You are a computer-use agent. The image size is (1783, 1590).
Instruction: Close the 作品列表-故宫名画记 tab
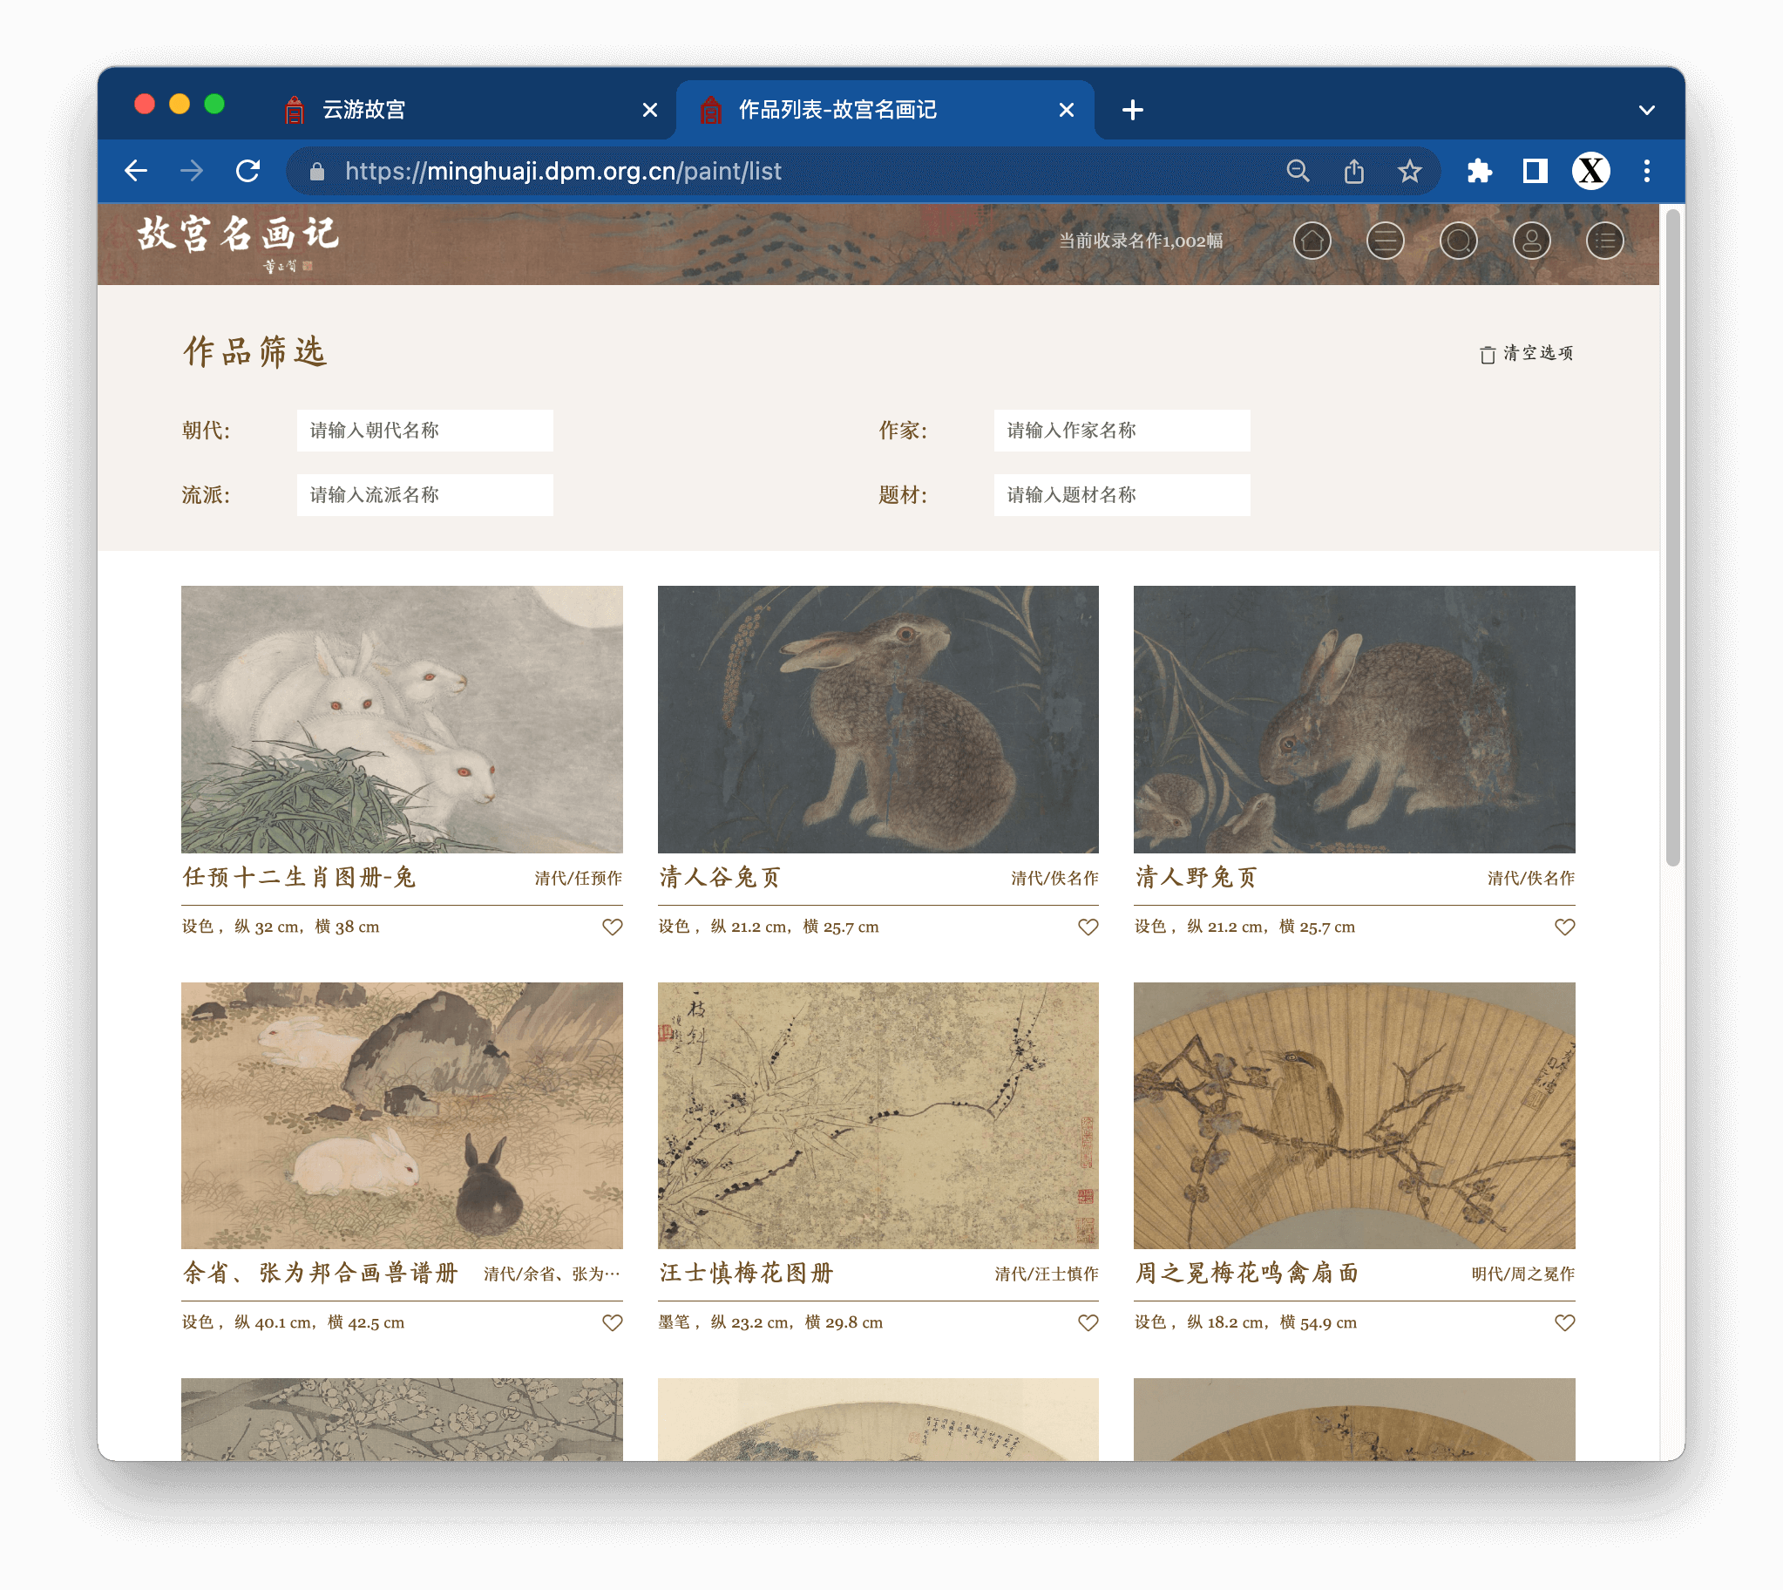1066,110
